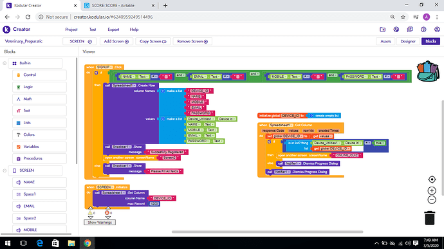Open the Control blocks category
Image resolution: width=444 pixels, height=249 pixels.
pos(39,75)
